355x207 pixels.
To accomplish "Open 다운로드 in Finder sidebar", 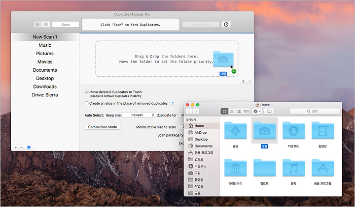I will [x=202, y=166].
